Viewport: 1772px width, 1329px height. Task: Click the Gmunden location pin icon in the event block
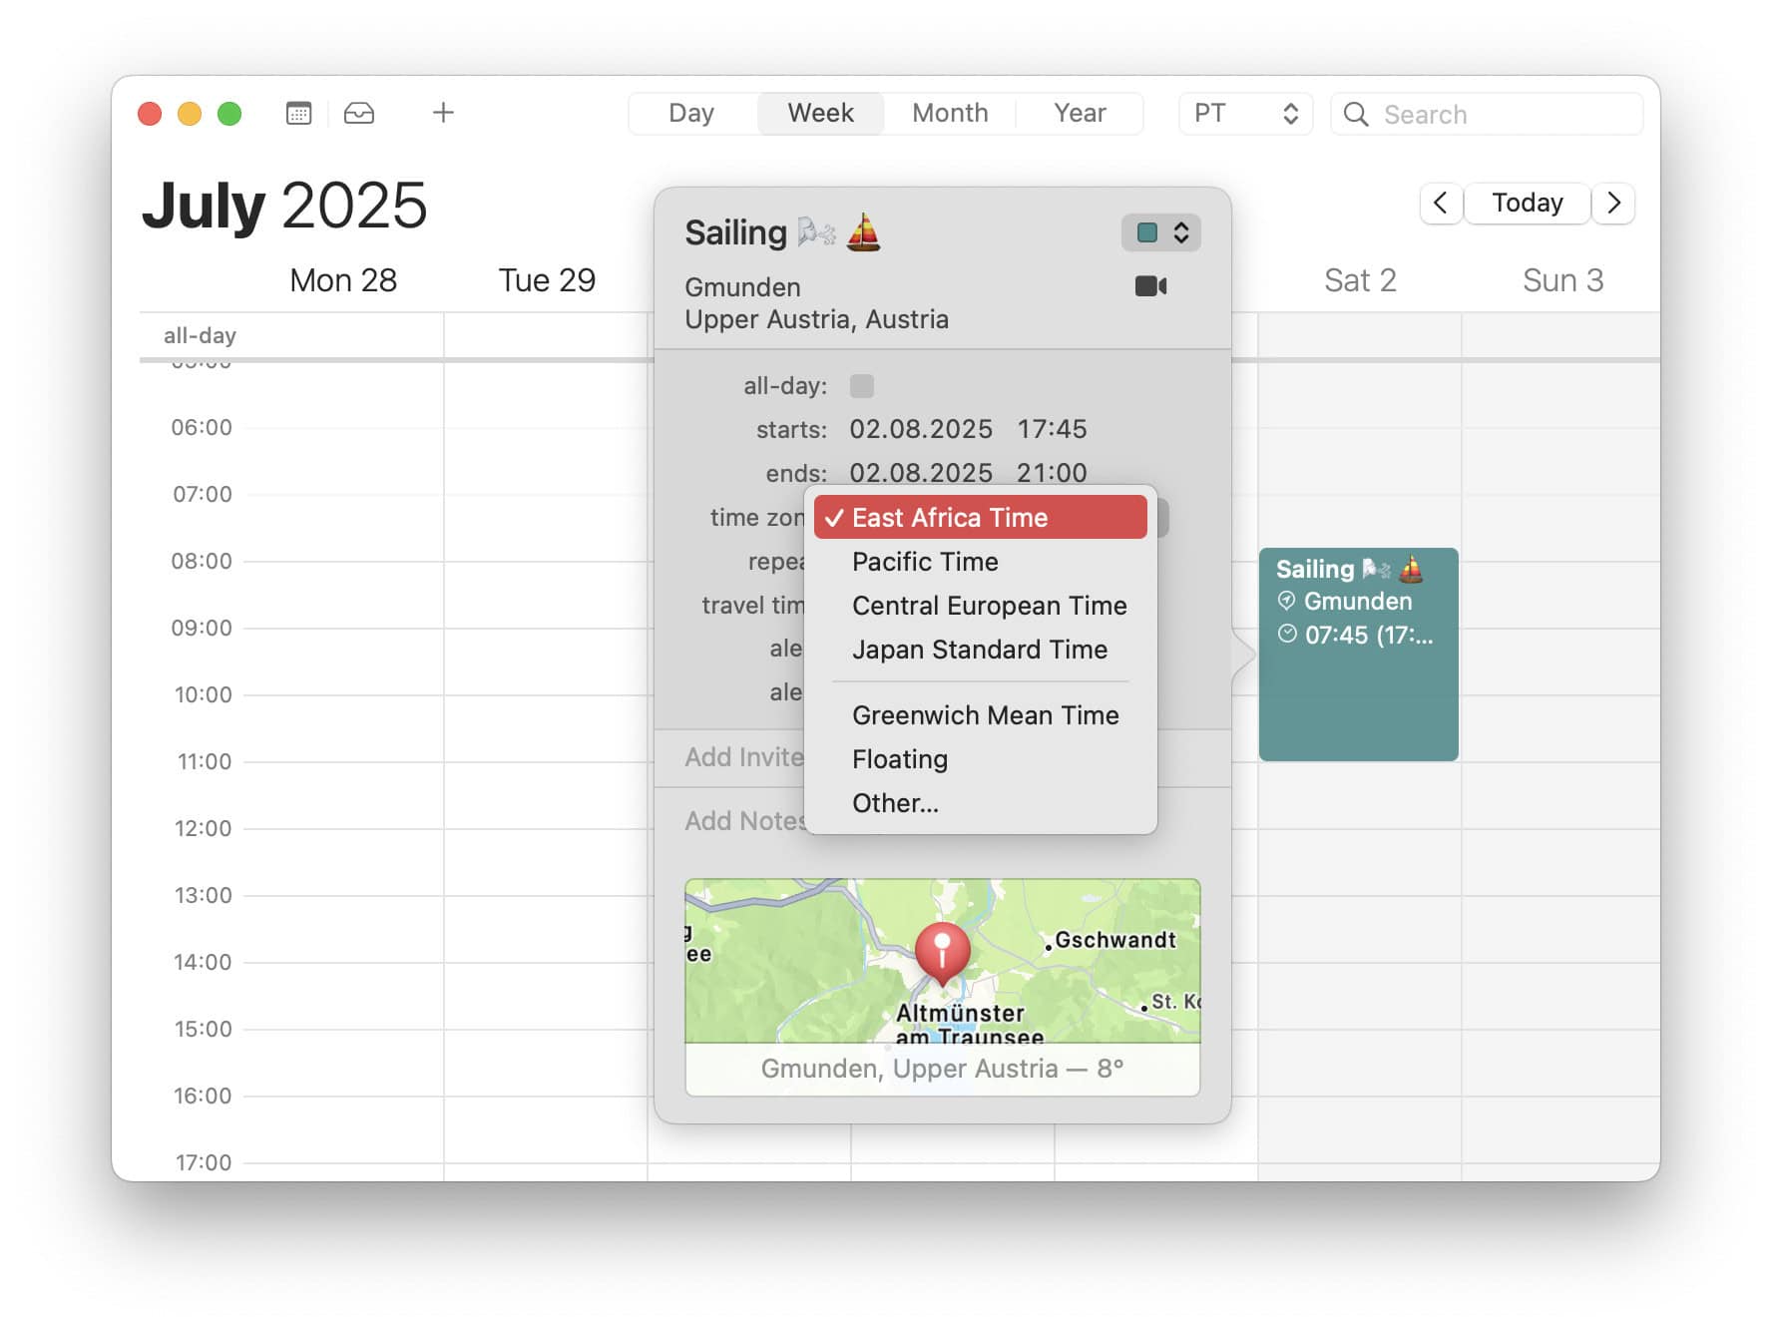(x=1286, y=601)
